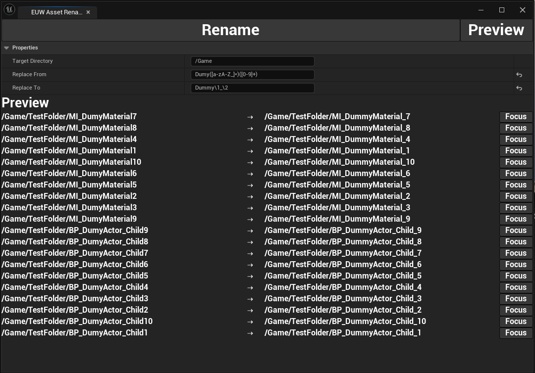Viewport: 535px width, 373px height.
Task: Focus on MI_DummyMaterial_9 asset
Action: [x=516, y=219]
